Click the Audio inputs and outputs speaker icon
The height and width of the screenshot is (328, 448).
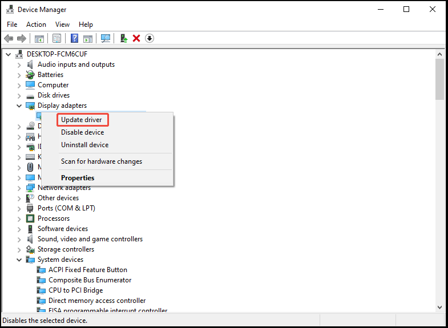[30, 64]
